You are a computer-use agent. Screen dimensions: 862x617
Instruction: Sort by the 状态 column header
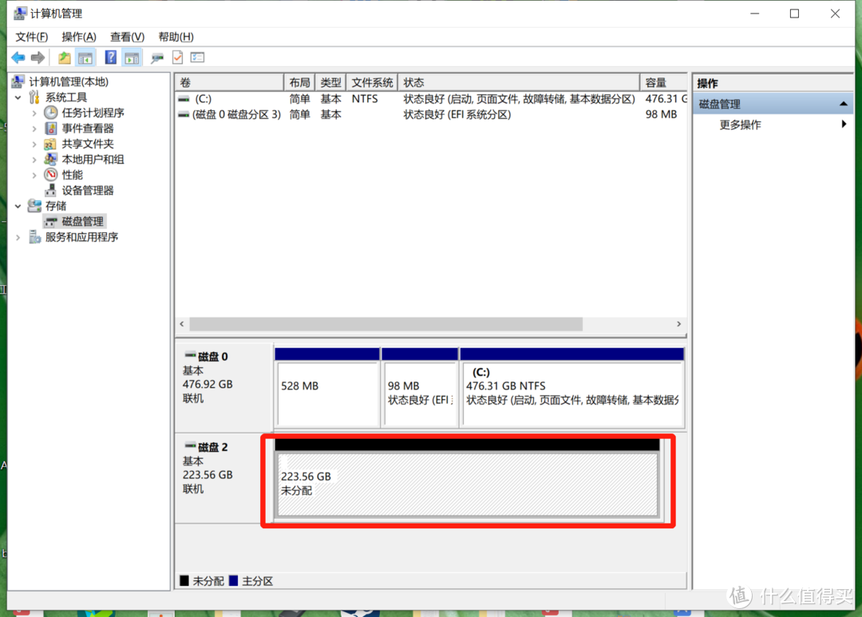(519, 82)
